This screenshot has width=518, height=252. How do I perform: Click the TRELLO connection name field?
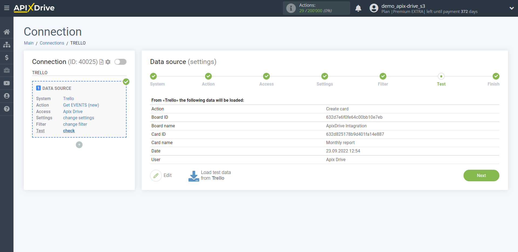tap(79, 73)
